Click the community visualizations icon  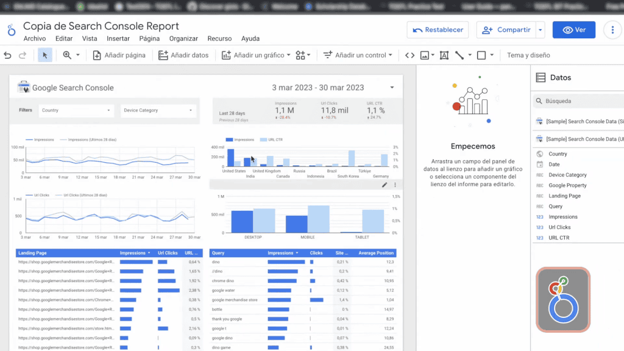[300, 55]
